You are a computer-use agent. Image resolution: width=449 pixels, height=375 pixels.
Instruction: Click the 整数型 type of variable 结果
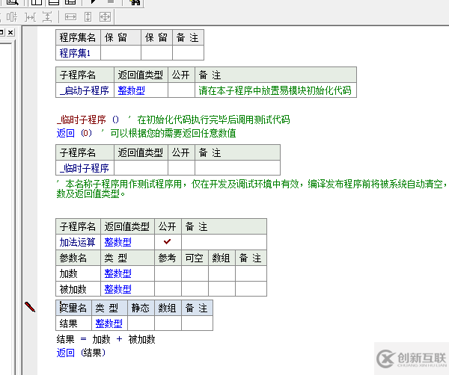pyautogui.click(x=109, y=323)
